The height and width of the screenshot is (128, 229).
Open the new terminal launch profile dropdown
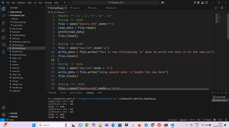pyautogui.click(x=215, y=93)
